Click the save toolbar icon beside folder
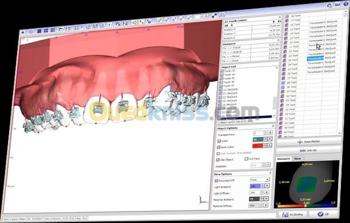The width and height of the screenshot is (350, 223). tap(68, 29)
